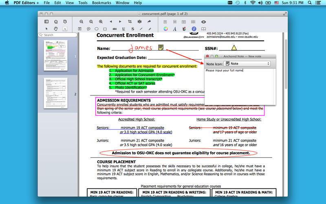
Task: Click the yellow anchored note on the form
Action: pyautogui.click(x=161, y=48)
